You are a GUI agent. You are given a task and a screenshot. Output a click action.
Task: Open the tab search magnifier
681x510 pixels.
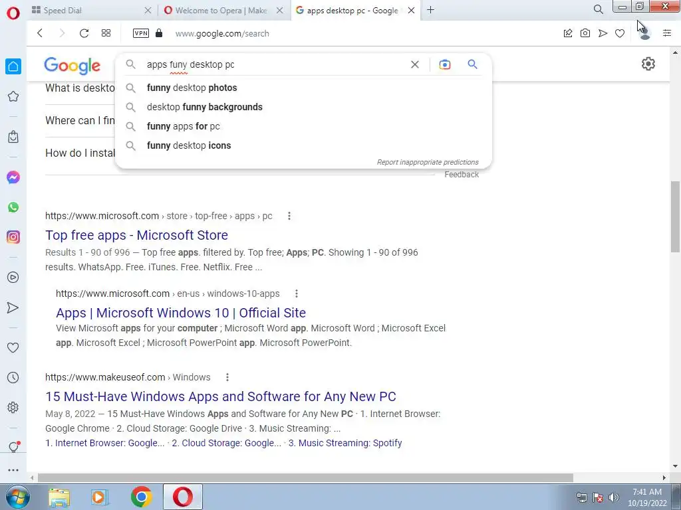tap(598, 9)
